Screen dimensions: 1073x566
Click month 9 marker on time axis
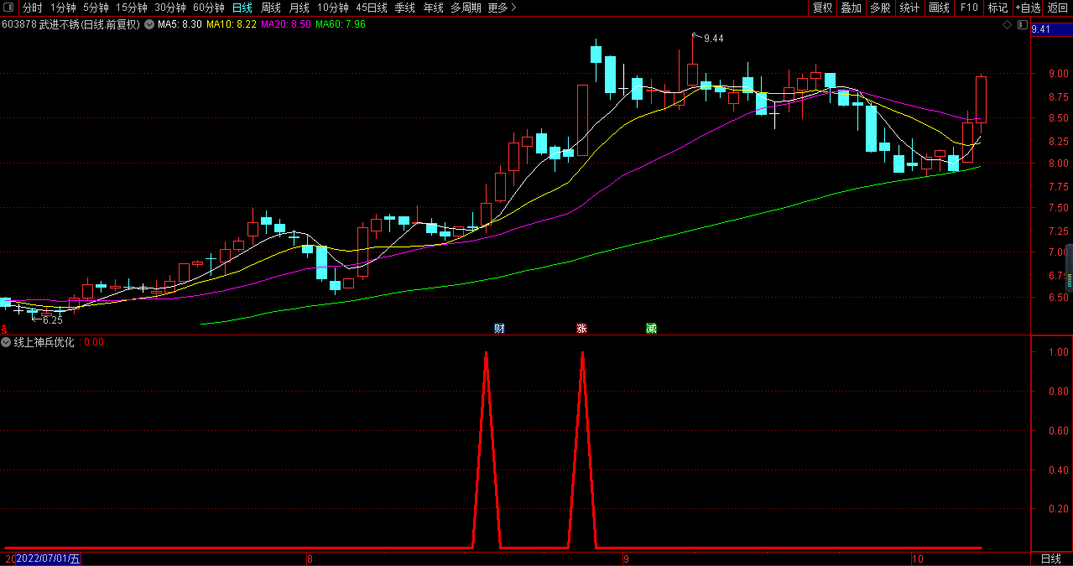click(626, 558)
